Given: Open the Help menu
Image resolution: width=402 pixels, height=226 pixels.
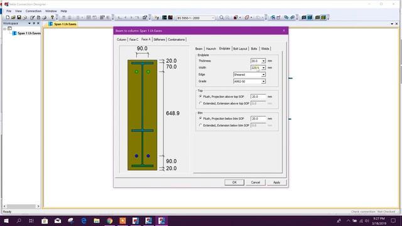Looking at the screenshot, I should [63, 11].
